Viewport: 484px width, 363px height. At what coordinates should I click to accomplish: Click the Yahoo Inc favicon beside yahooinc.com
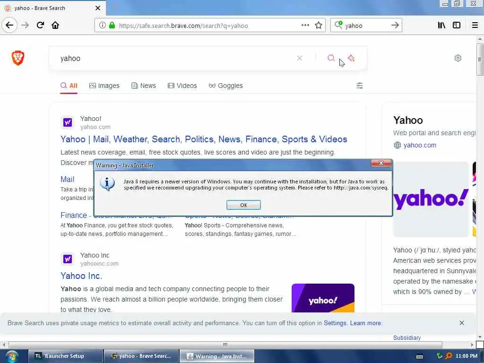68,259
